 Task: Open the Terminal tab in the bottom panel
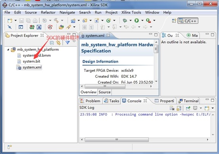pos(188,101)
